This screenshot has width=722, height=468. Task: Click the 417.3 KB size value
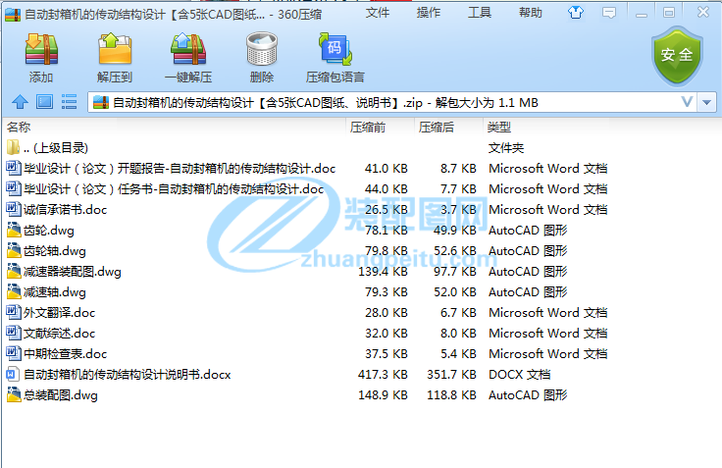(383, 375)
